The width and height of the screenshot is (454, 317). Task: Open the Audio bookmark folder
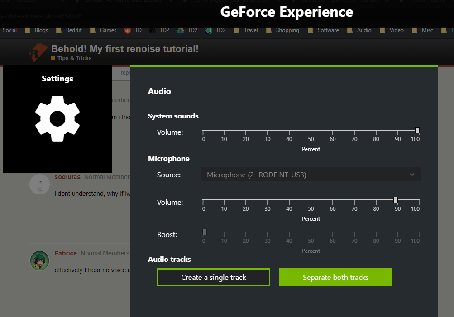coord(359,30)
